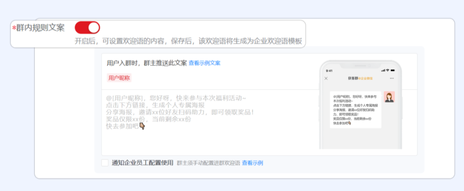The width and height of the screenshot is (464, 191).
Task: Check the 通知企业员工配置使用 checkbox
Action: [x=105, y=163]
